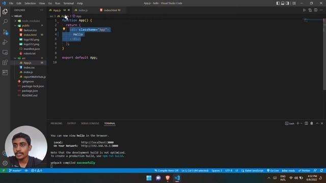Open the Help menu
The width and height of the screenshot is (326, 183).
(80, 3)
